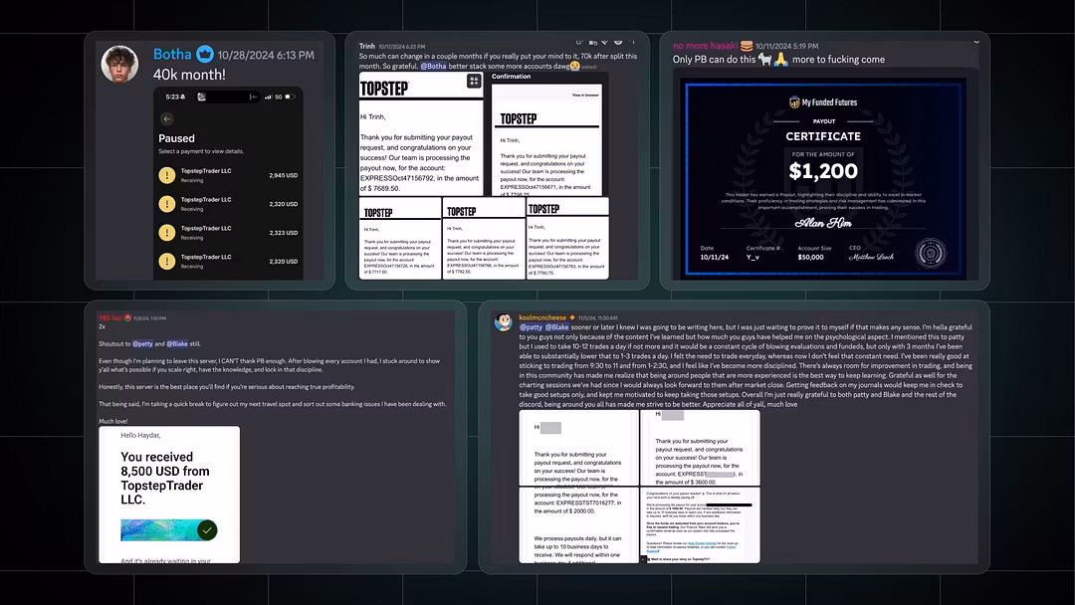The height and width of the screenshot is (605, 1075).
Task: Open the Topstep email image with $ 7689.50
Action: 421,133
